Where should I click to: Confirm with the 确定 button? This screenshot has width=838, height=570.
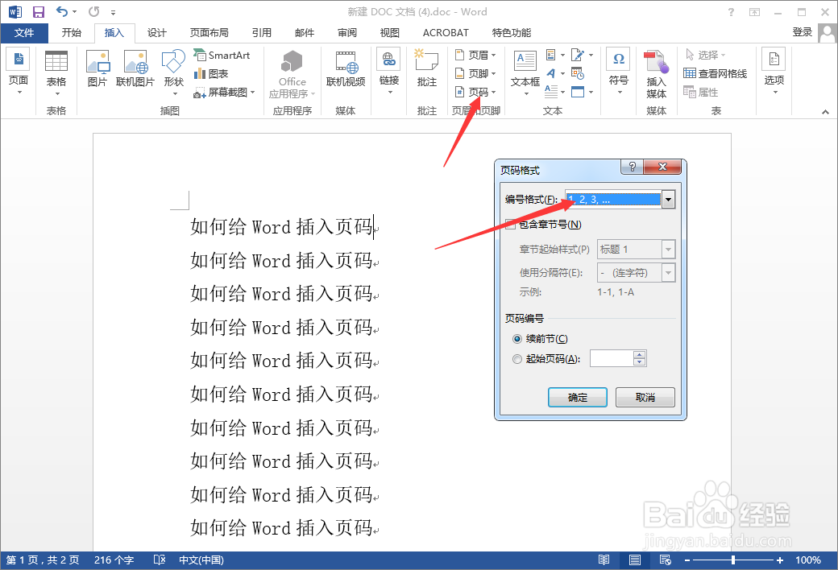[577, 397]
